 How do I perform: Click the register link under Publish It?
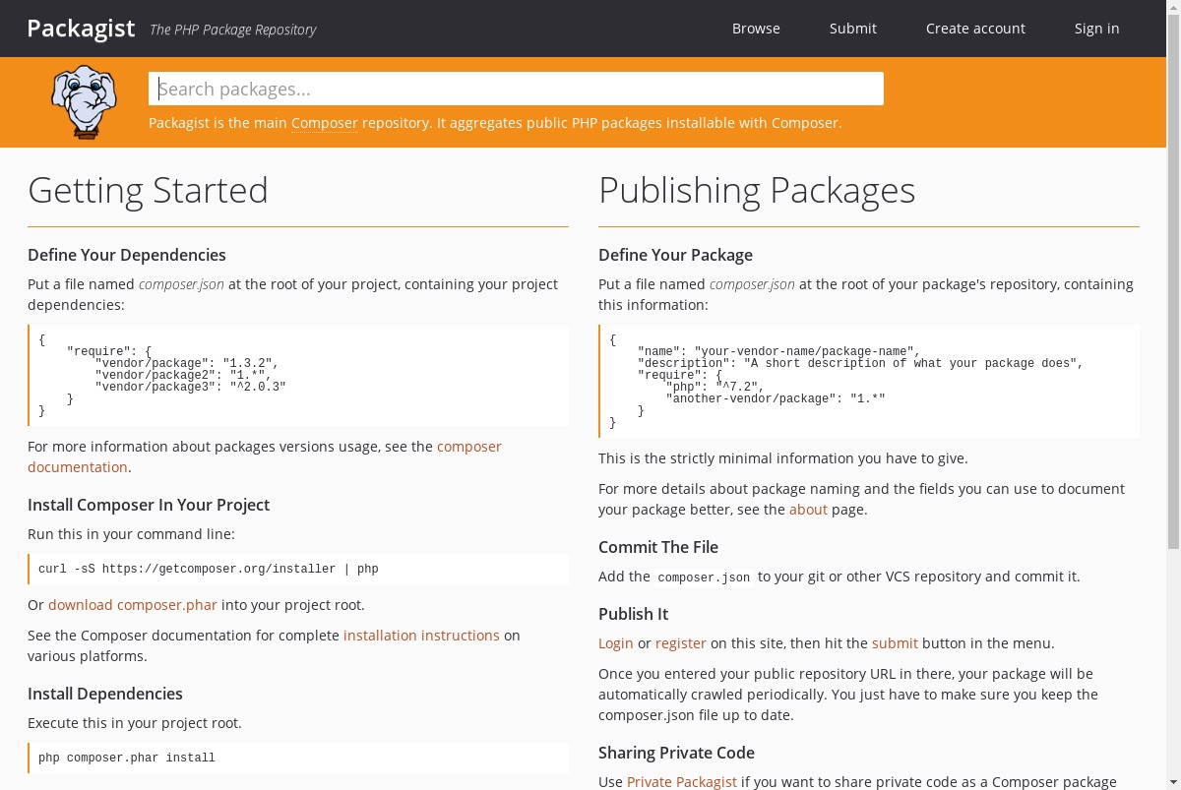tap(681, 643)
